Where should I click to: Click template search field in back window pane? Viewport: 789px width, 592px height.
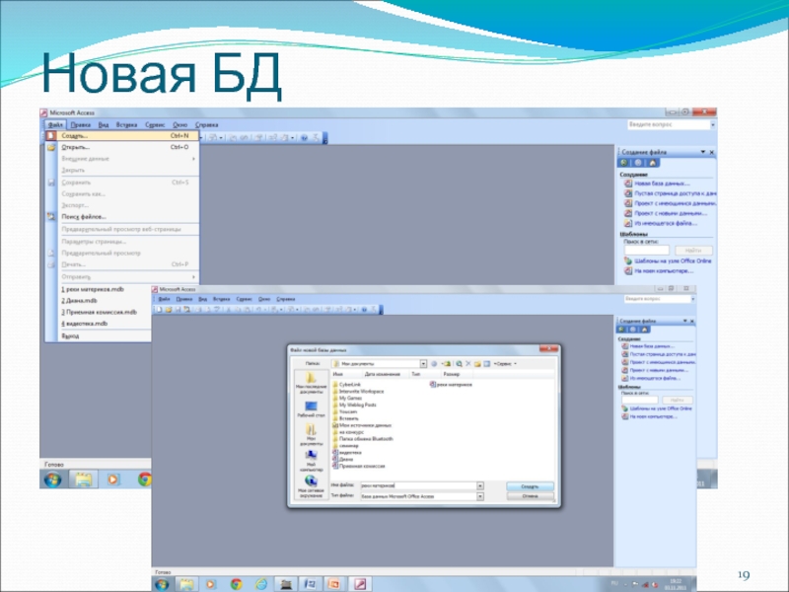tap(647, 251)
